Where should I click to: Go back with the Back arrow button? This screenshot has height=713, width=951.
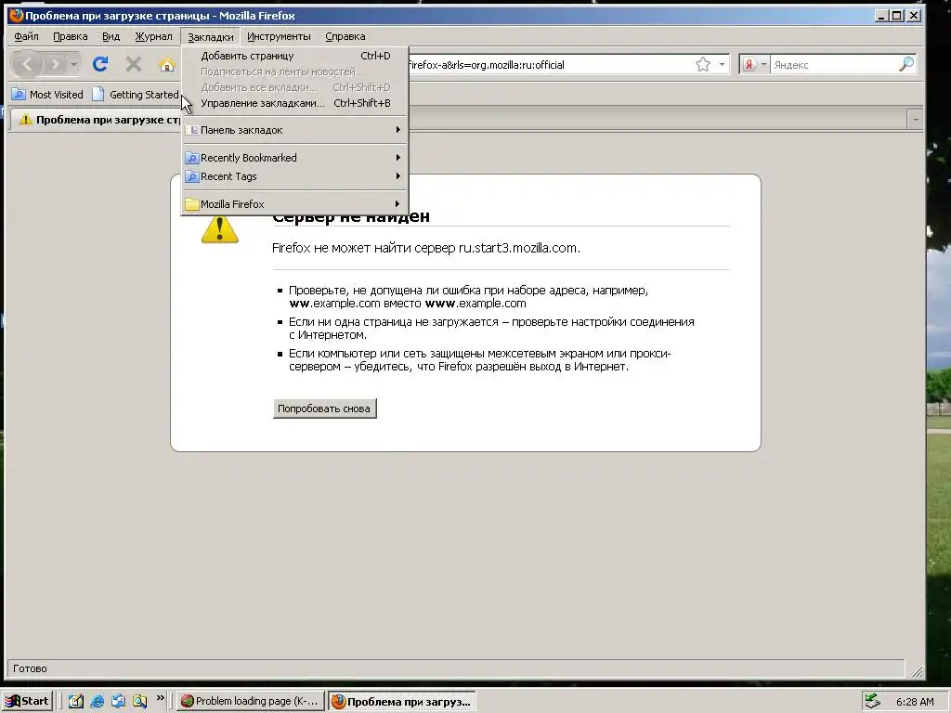coord(27,64)
